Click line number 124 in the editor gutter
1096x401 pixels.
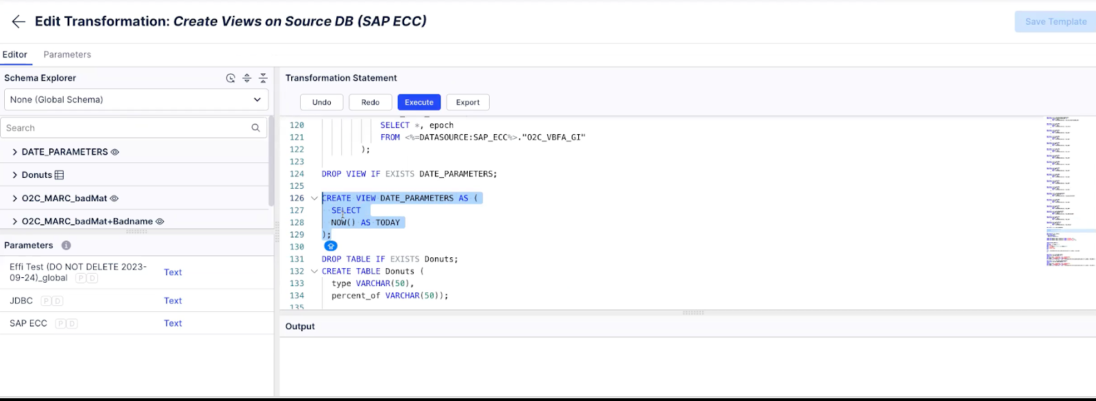297,174
